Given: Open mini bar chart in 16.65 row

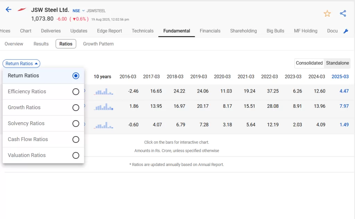Looking at the screenshot, I should 104,91.
